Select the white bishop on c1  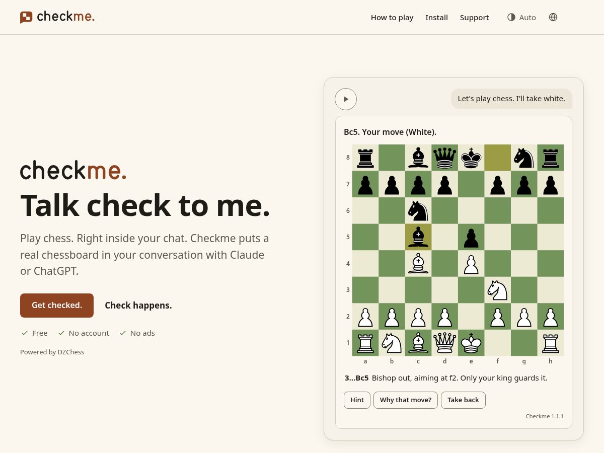point(418,343)
